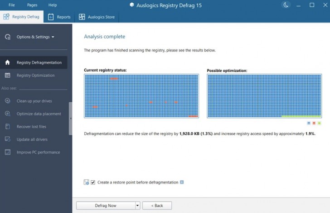
Task: Click the Defrag Now button
Action: 106,206
